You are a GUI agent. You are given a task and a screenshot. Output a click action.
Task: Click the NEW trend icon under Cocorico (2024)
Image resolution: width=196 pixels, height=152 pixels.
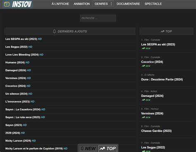[143, 66]
